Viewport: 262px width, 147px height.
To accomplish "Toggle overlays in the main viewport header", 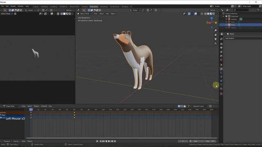I will pyautogui.click(x=196, y=13).
